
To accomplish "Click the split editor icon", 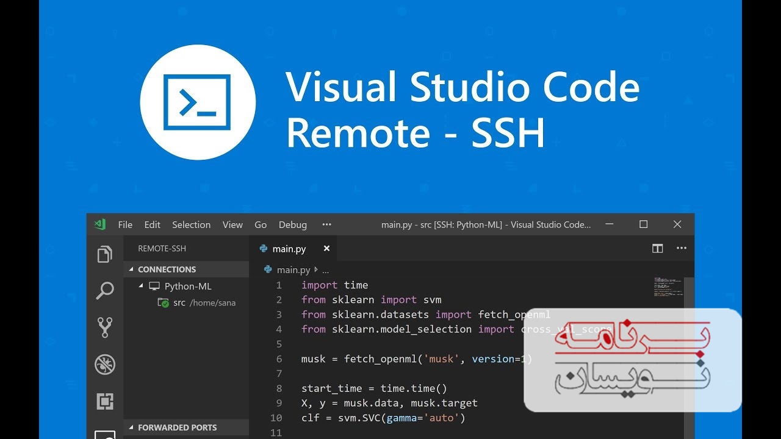I will (657, 248).
